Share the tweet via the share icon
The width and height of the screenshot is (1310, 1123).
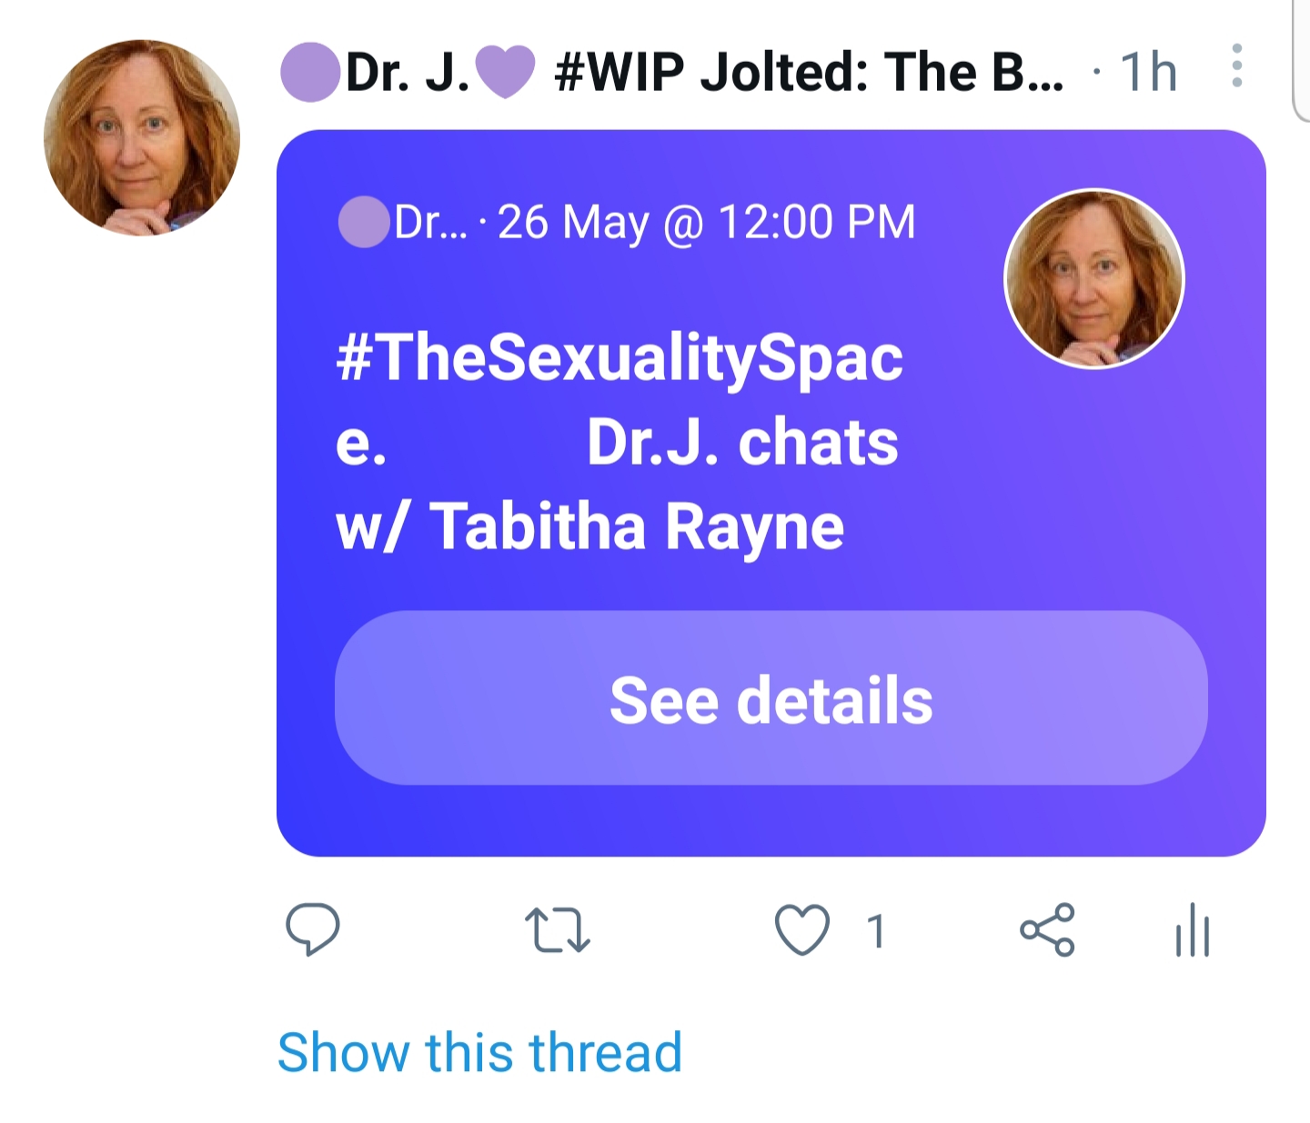tap(1047, 929)
